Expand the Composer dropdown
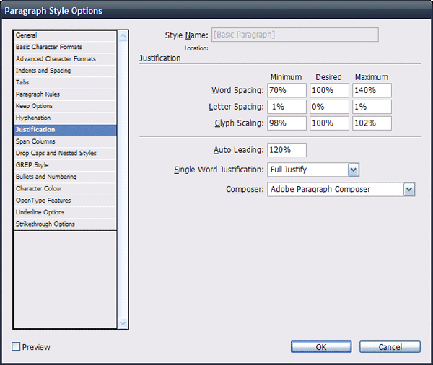433x365 pixels. [409, 189]
